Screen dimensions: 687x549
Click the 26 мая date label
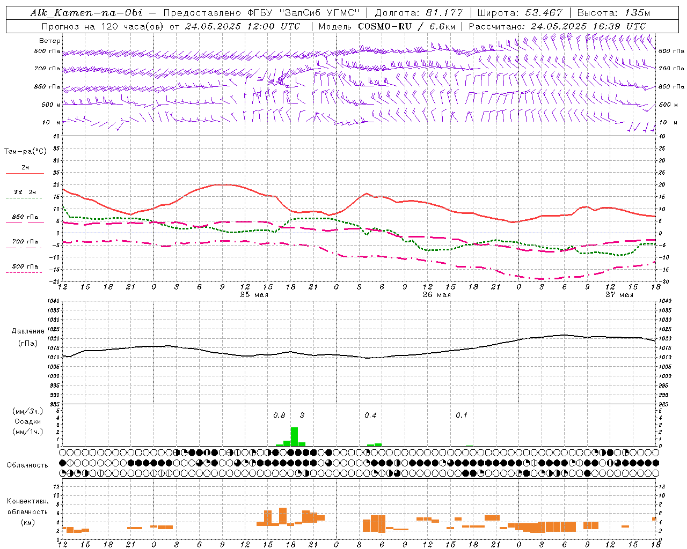(437, 295)
